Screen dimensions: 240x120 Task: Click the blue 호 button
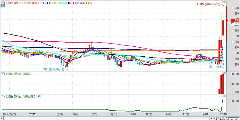(3, 5)
